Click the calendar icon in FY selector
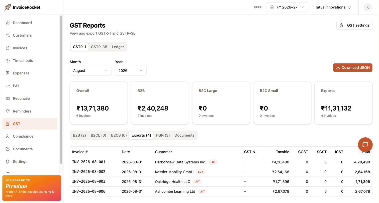The width and height of the screenshot is (379, 203). click(x=271, y=7)
